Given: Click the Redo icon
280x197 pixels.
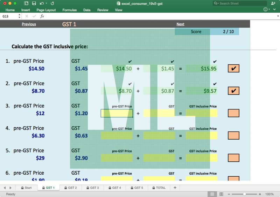Looking at the screenshot, I should click(x=52, y=3).
